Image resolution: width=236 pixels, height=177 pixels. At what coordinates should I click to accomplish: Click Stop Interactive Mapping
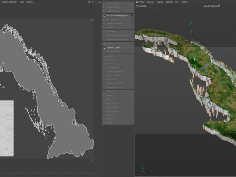[x=118, y=39]
